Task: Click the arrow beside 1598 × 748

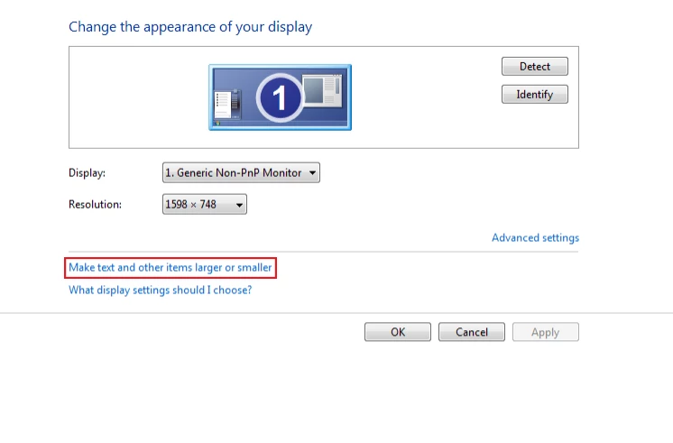Action: pos(239,205)
